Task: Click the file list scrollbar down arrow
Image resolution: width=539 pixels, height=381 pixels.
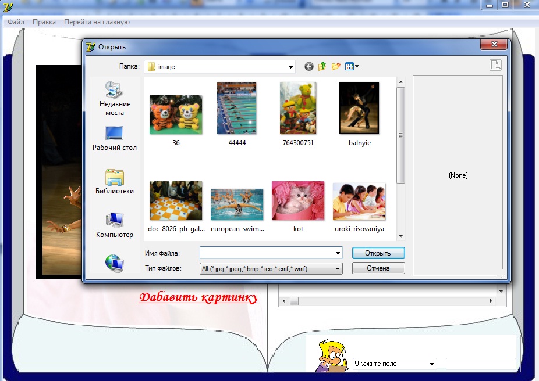Action: [x=401, y=236]
